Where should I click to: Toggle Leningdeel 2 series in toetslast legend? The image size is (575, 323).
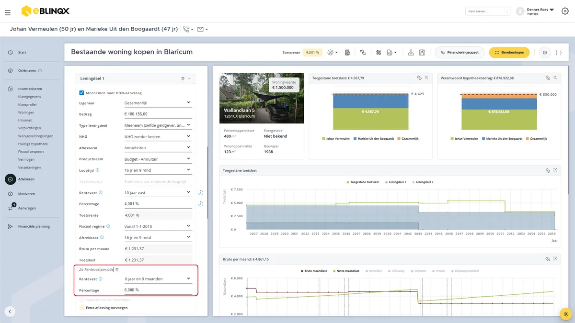coord(423,182)
